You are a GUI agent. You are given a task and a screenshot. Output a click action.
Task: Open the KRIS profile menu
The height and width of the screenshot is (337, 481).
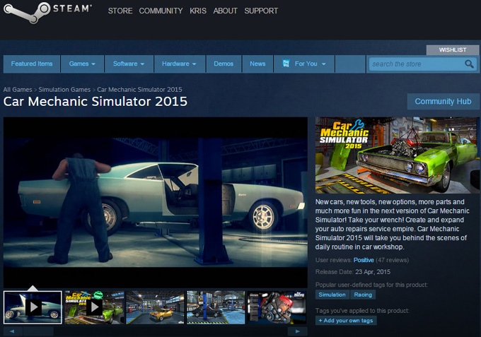point(198,11)
